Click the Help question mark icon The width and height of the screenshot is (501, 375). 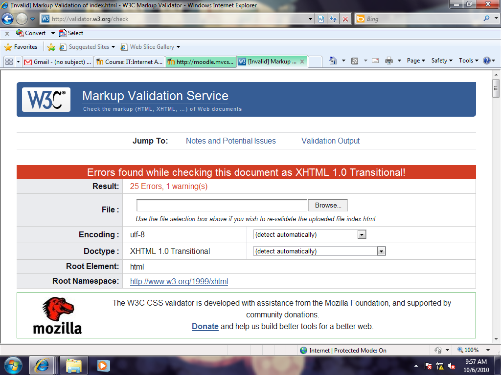(x=486, y=61)
